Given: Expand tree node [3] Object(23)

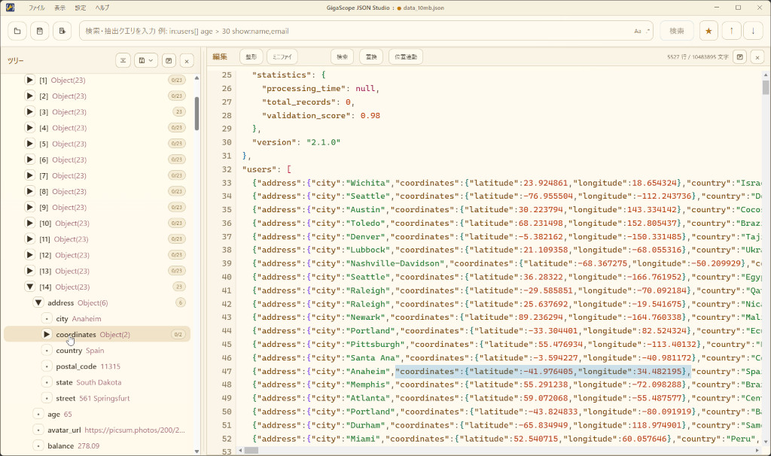Looking at the screenshot, I should (x=30, y=111).
